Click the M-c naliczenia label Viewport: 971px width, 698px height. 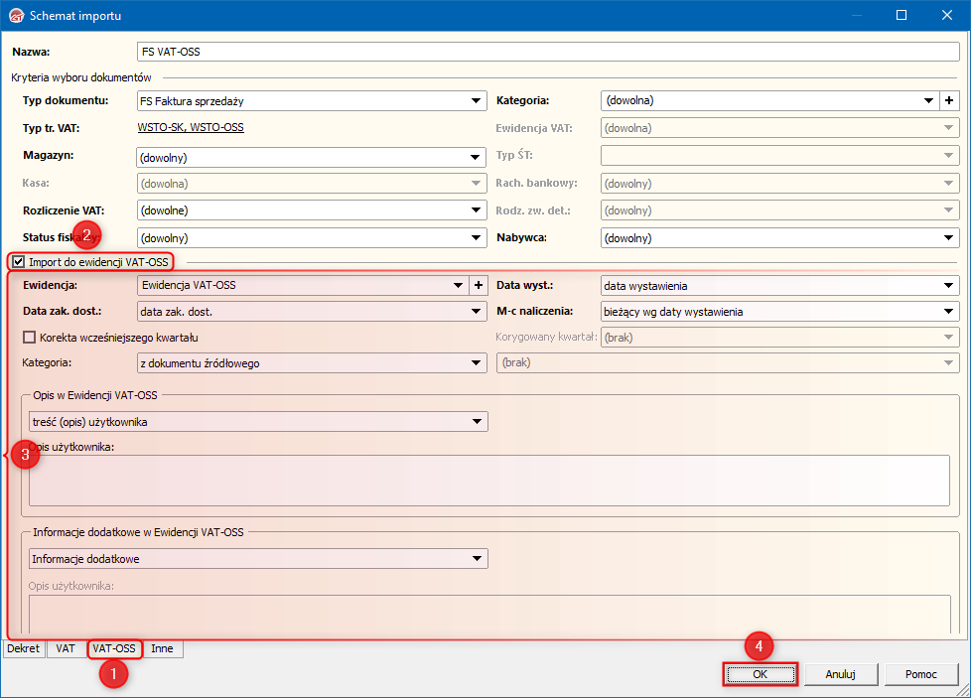(x=534, y=311)
